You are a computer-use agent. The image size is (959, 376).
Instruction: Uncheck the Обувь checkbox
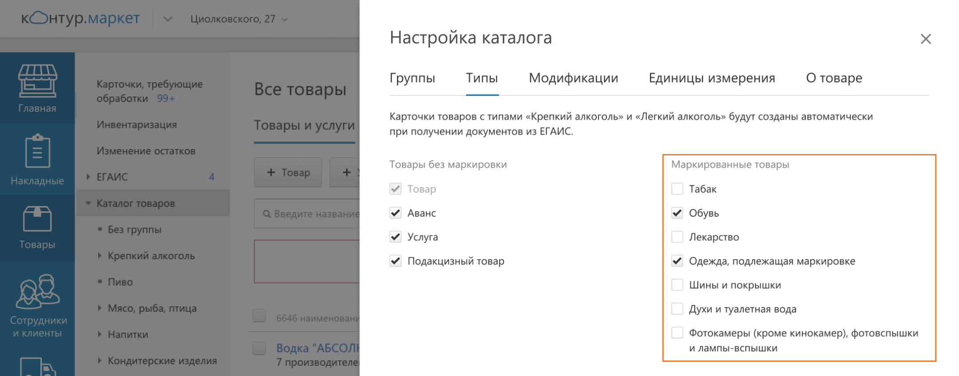[677, 213]
